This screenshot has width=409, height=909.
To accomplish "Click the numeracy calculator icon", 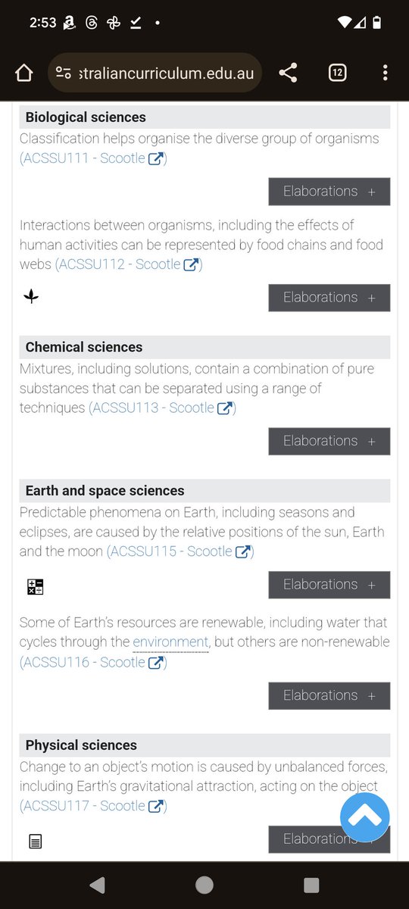I will coord(36,586).
